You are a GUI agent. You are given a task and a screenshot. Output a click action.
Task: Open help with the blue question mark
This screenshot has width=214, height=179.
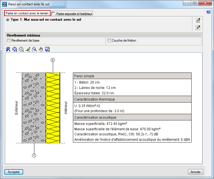pyautogui.click(x=208, y=12)
